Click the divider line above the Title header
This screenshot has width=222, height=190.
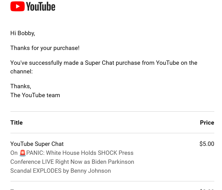(112, 111)
